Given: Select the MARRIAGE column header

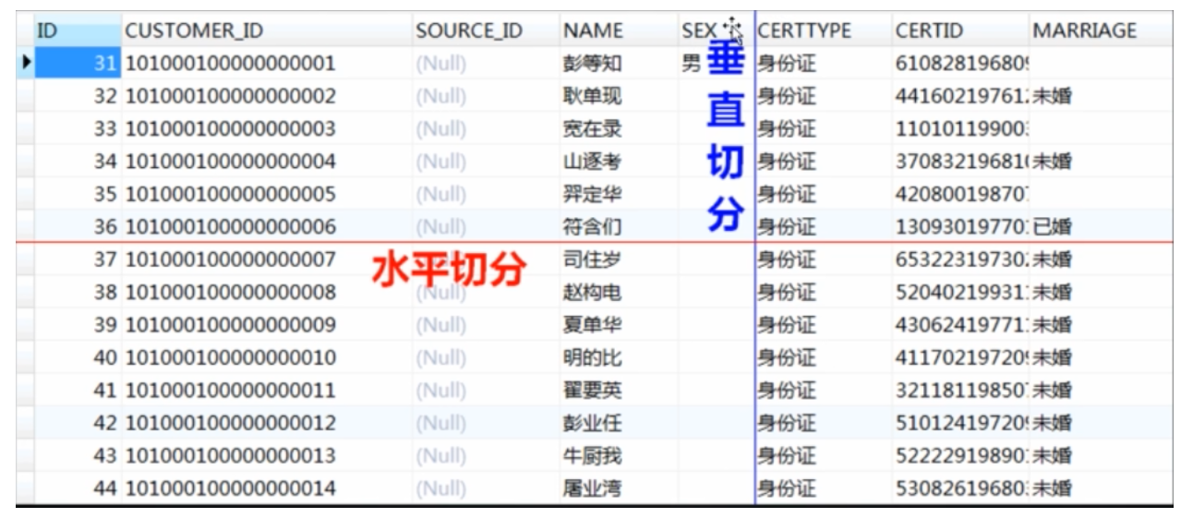Looking at the screenshot, I should (x=1101, y=30).
